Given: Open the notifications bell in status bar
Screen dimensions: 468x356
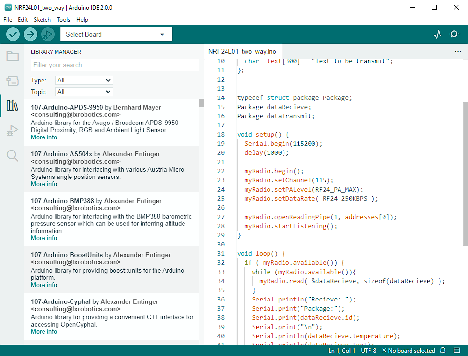Looking at the screenshot, I should [x=443, y=350].
